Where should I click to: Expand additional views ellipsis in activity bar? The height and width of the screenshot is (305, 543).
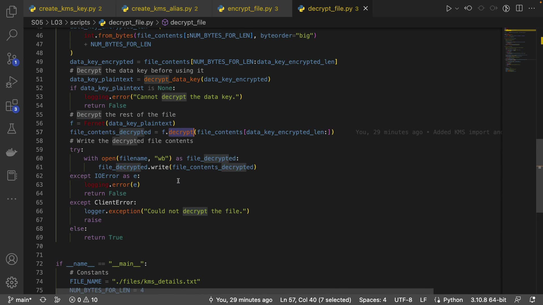point(12,199)
